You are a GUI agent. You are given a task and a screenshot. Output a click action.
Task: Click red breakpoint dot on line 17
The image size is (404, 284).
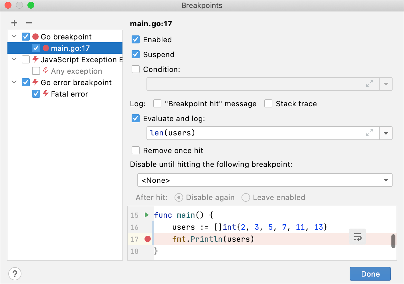click(148, 239)
